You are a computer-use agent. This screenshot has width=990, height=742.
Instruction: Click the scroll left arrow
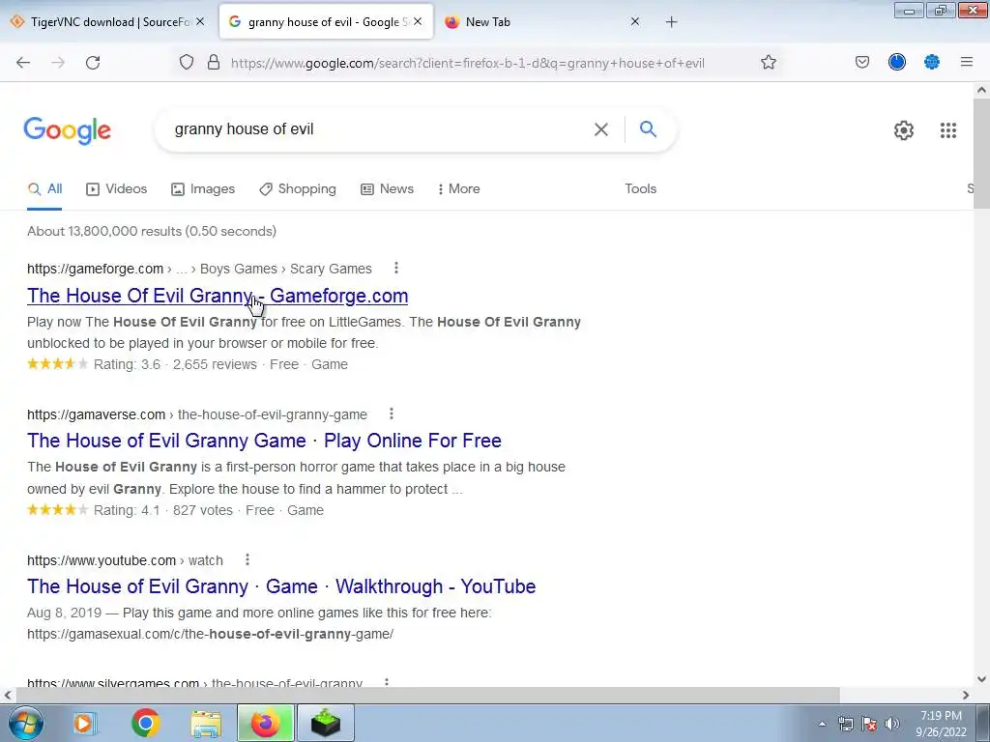point(8,695)
